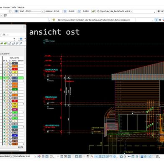
Task: Click the blue square icon beside Strich dropdown
Action: (x=16, y=11)
